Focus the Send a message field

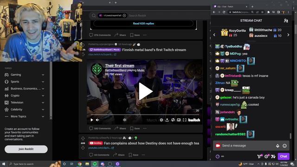tap(248, 146)
